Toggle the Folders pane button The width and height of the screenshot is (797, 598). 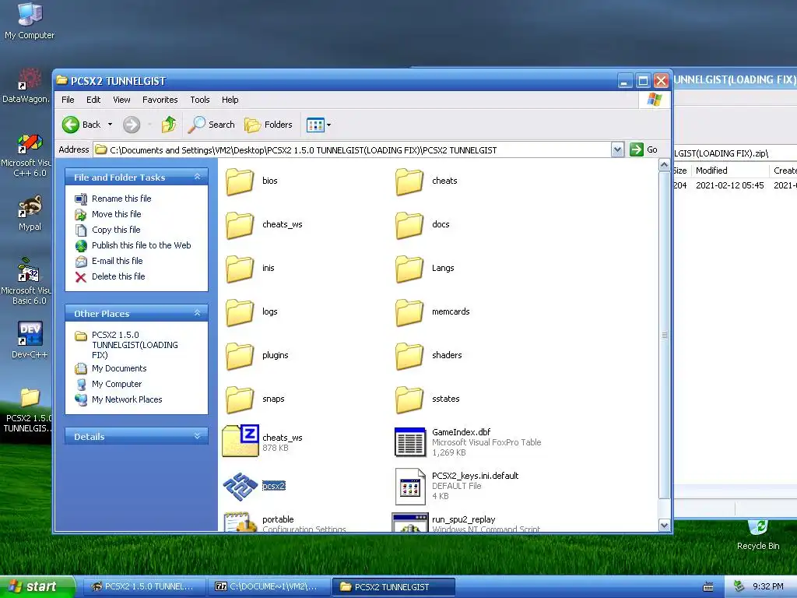[269, 125]
